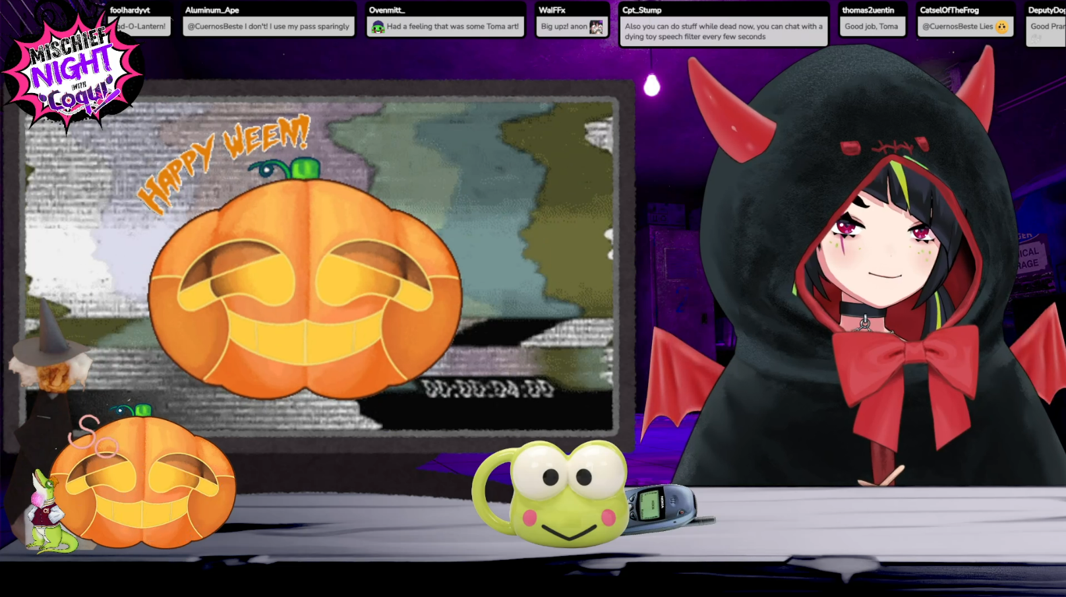The image size is (1066, 597).
Task: Click the message "Good job, Toma"
Action: click(x=872, y=26)
